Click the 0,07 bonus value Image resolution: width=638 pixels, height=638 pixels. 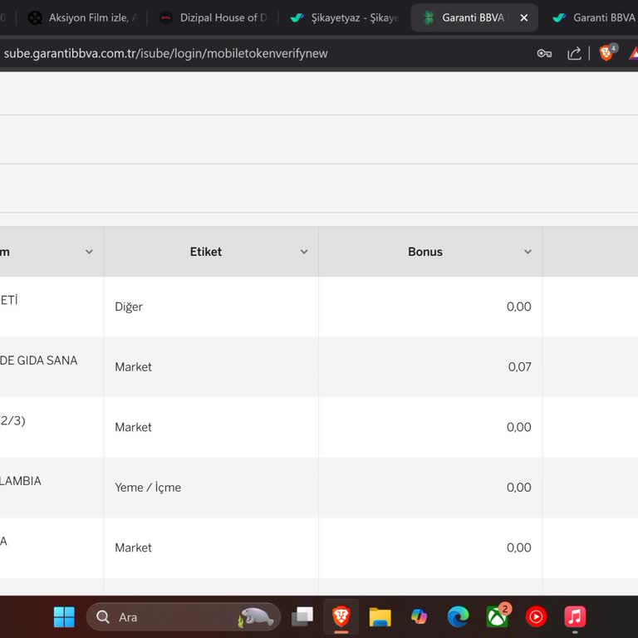[x=519, y=367]
